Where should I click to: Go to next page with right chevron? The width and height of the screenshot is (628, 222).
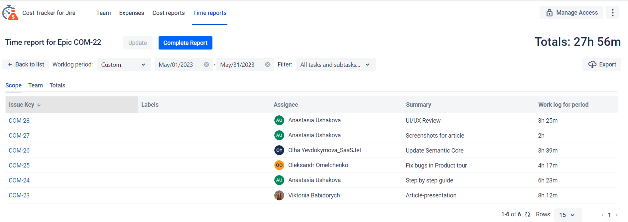click(x=617, y=215)
